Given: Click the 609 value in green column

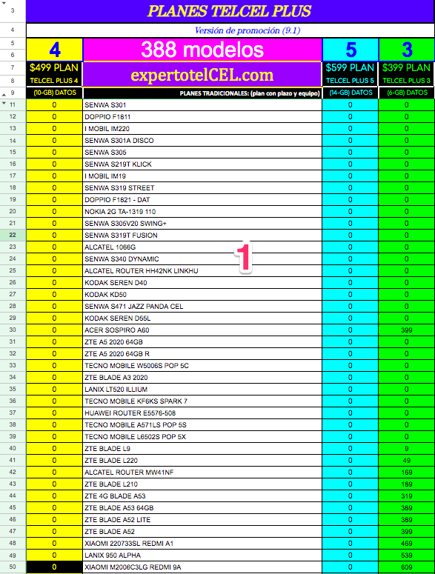Looking at the screenshot, I should [x=406, y=567].
